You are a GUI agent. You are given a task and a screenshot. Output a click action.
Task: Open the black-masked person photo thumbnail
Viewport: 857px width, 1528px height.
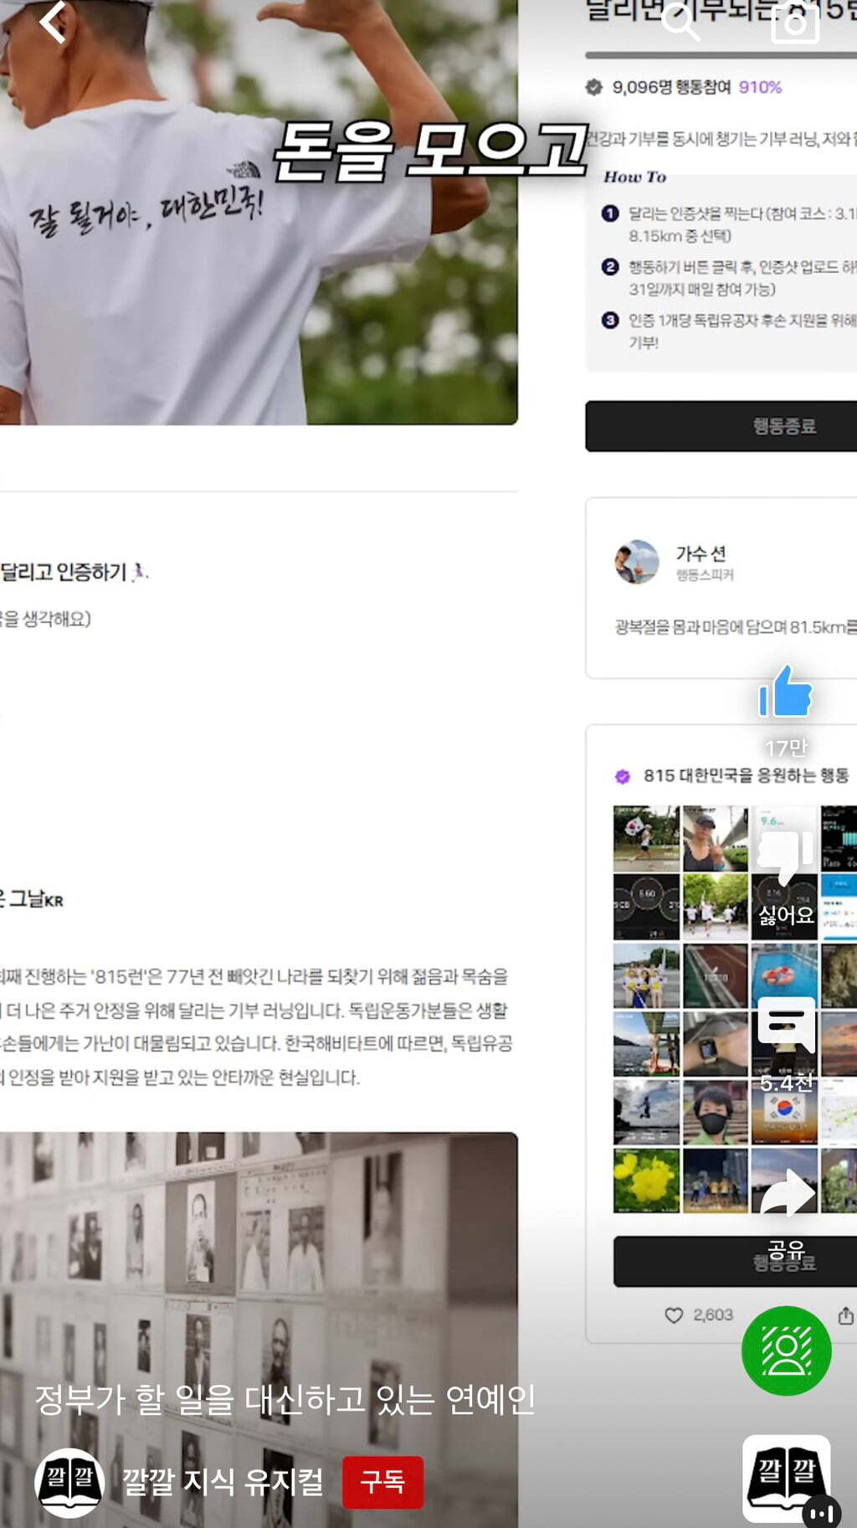[715, 1112]
